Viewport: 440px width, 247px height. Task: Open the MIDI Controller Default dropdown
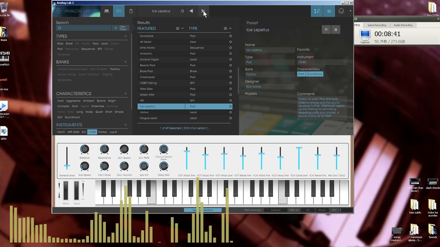tap(276, 210)
